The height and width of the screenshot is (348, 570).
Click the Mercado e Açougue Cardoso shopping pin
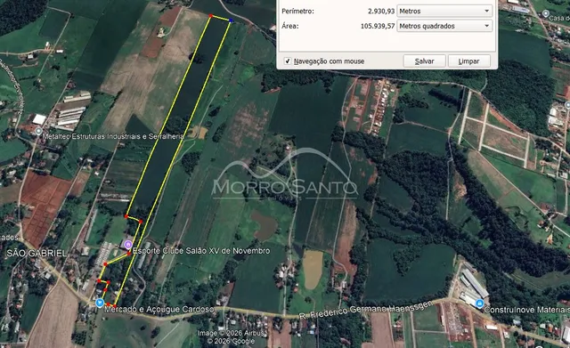100,303
